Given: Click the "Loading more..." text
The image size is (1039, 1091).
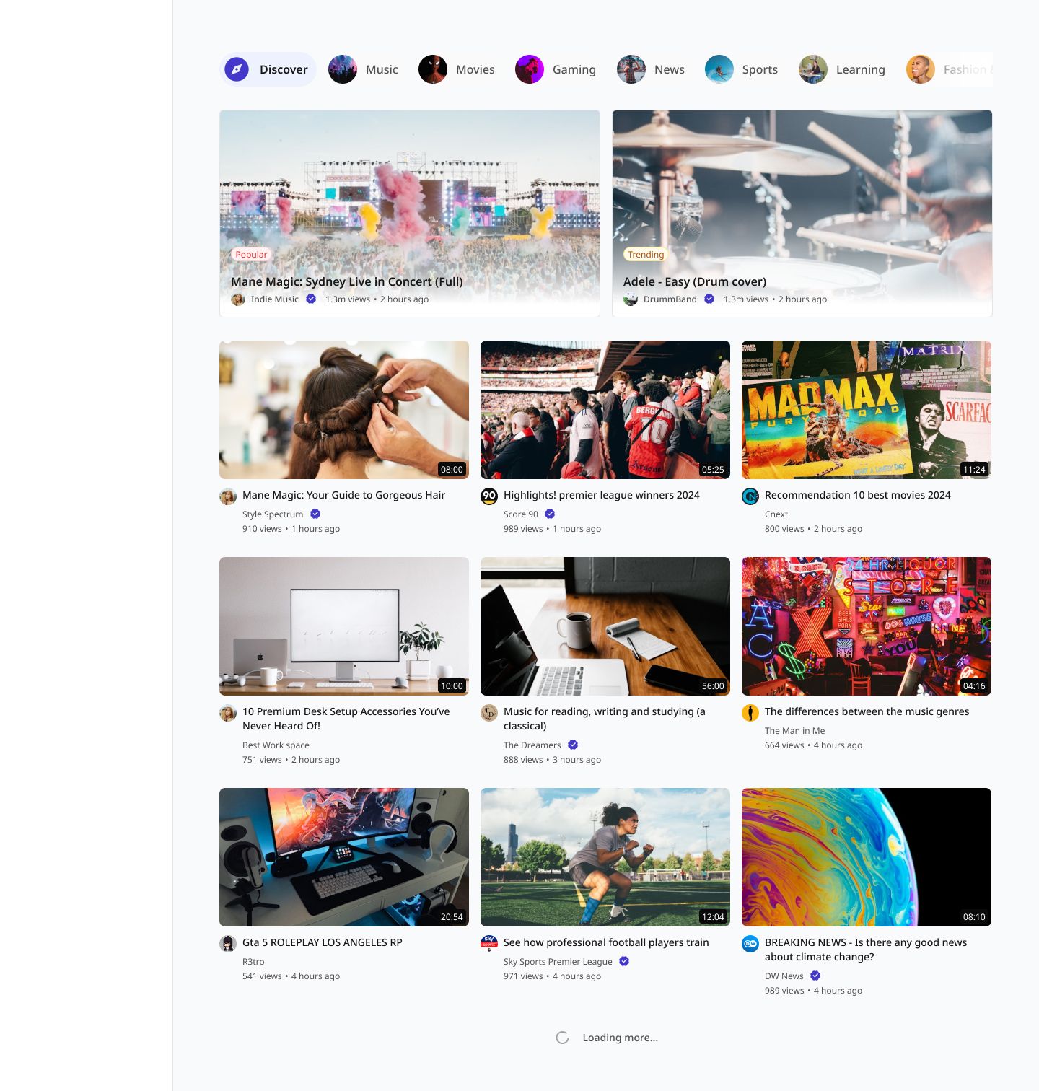Looking at the screenshot, I should pos(621,1038).
